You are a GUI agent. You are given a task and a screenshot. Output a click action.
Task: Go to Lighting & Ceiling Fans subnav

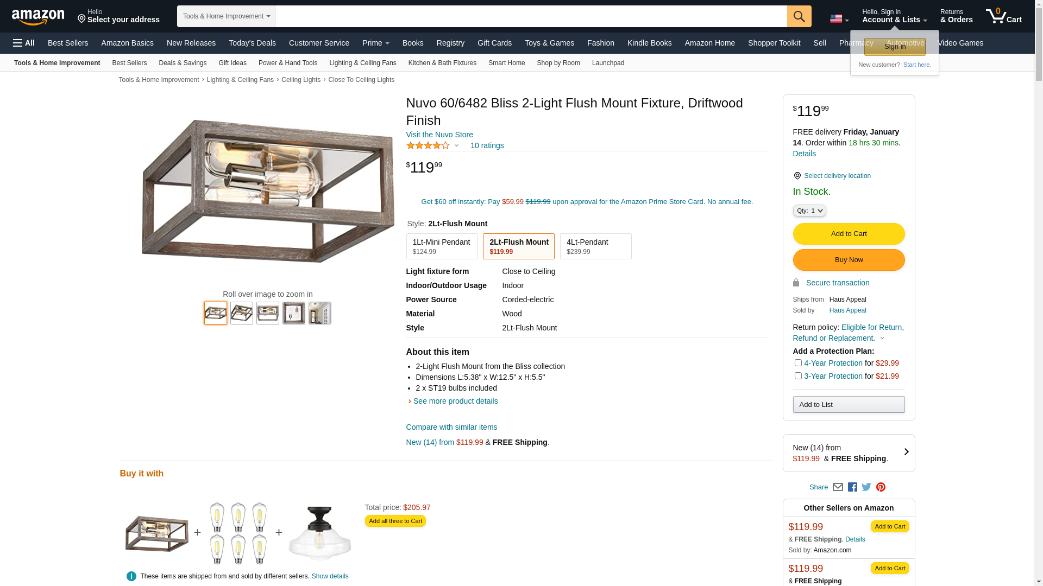click(x=362, y=63)
